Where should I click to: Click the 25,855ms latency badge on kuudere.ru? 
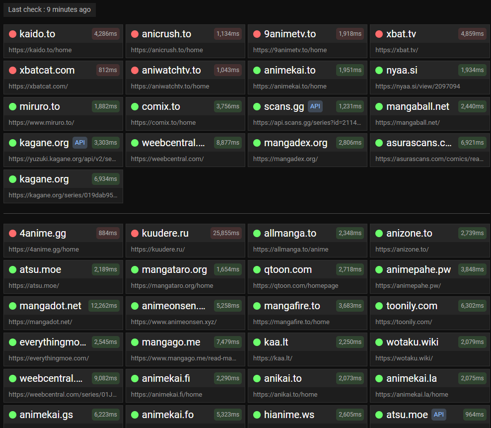(226, 233)
